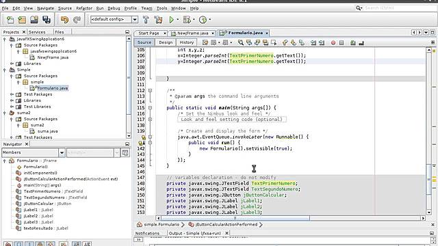This screenshot has width=438, height=246.
Task: Click the lightbulb hint icon at line 140
Action: pos(143,137)
